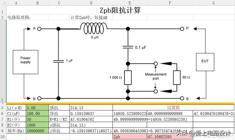This screenshot has width=235, height=140.
Task: Click the 'C1(nF)' label cell
Action: 16,114
